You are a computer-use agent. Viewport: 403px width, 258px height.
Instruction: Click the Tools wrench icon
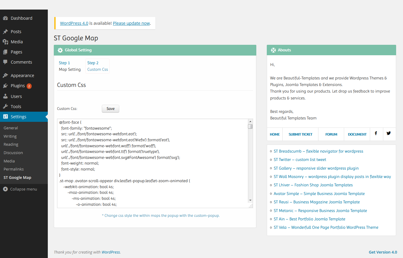[5, 107]
